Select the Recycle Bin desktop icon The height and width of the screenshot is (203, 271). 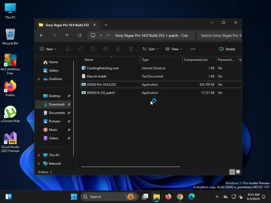(10, 36)
